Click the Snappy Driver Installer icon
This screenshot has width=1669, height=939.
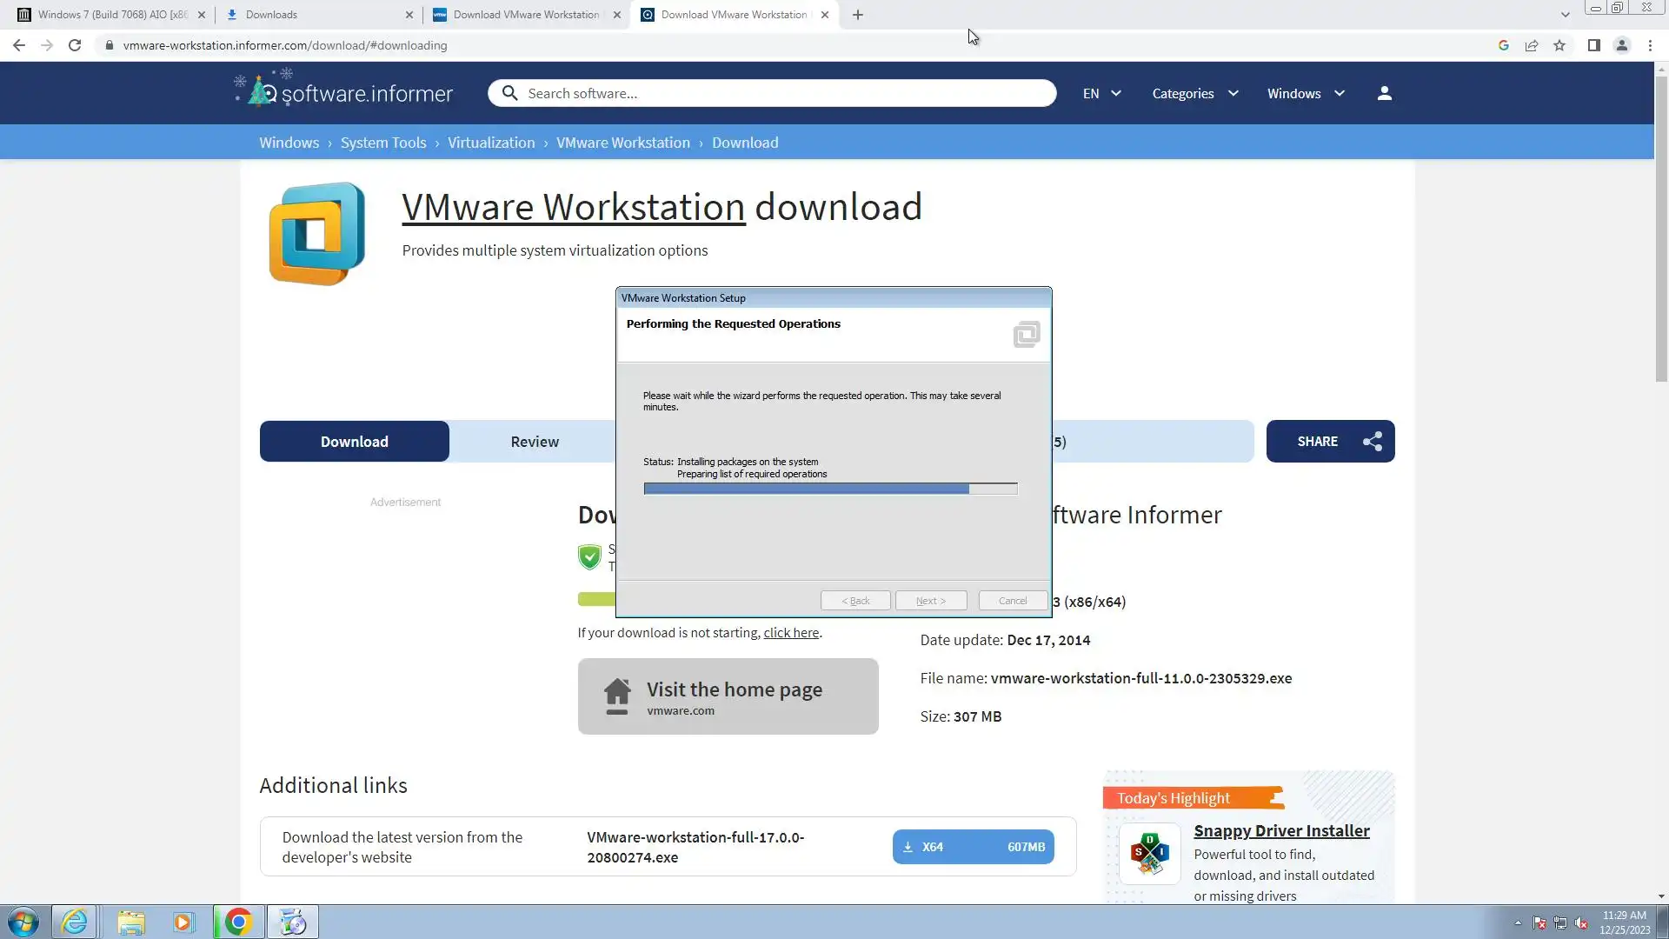tap(1149, 854)
